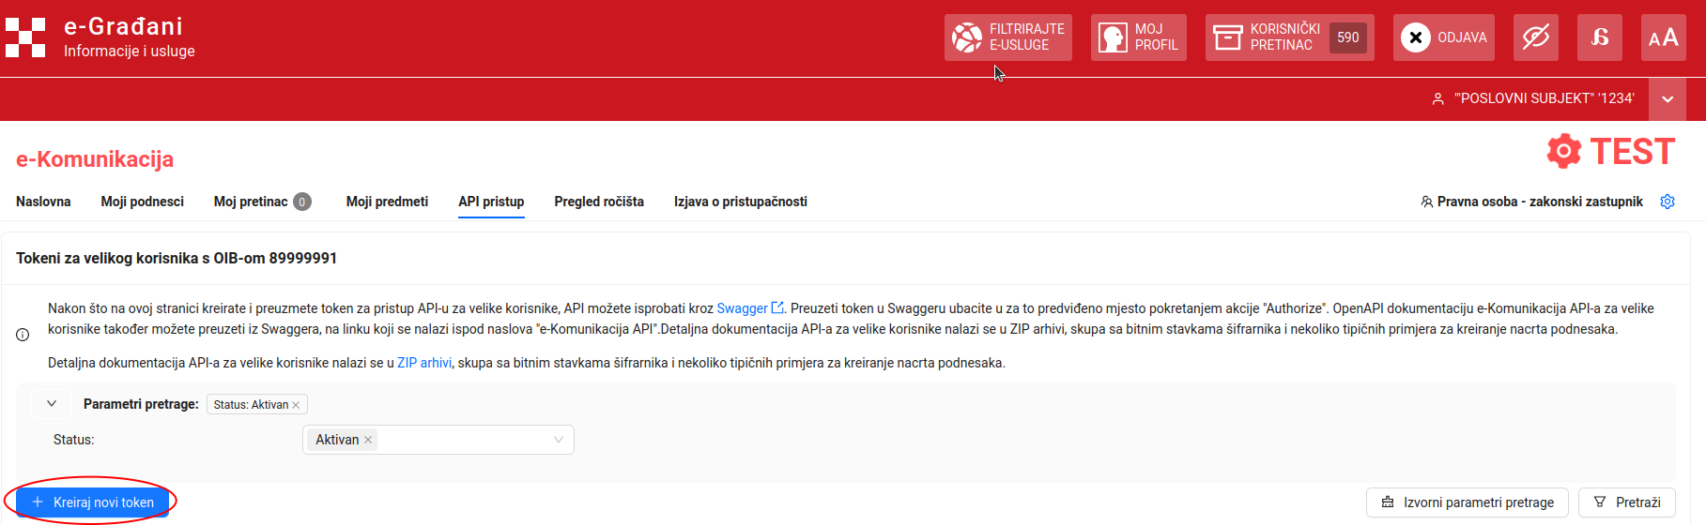Click Izvorni parametri pretrage button
This screenshot has width=1706, height=525.
[x=1467, y=502]
